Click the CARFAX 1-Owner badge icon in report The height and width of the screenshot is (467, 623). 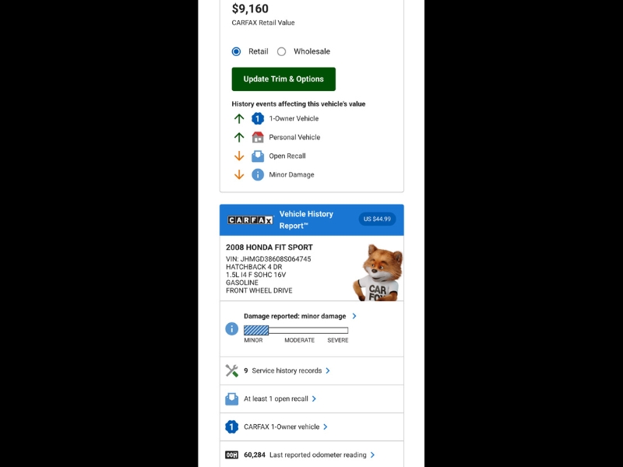[231, 427]
